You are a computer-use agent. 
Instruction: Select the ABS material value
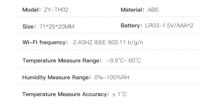152,10
